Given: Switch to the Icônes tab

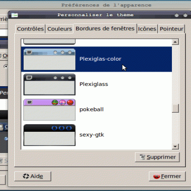Looking at the screenshot, I should (x=147, y=29).
